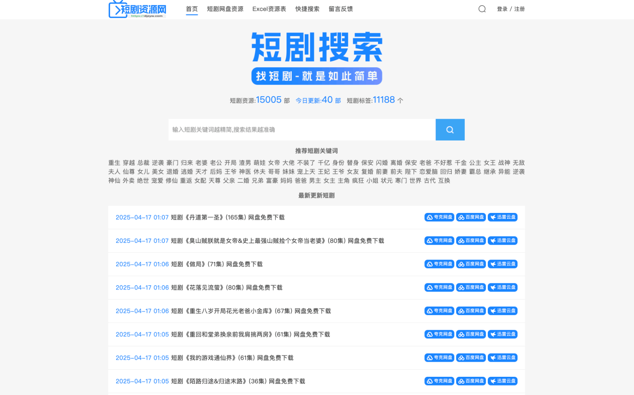Select recommended keyword 战神
The image size is (634, 395).
pos(504,163)
